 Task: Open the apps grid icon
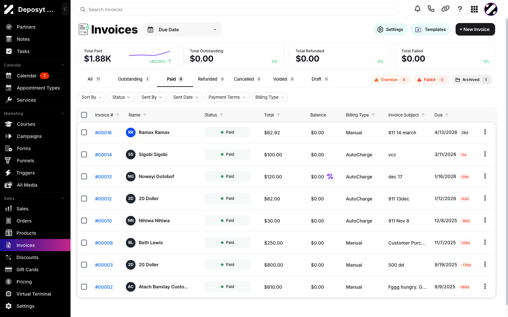(474, 9)
